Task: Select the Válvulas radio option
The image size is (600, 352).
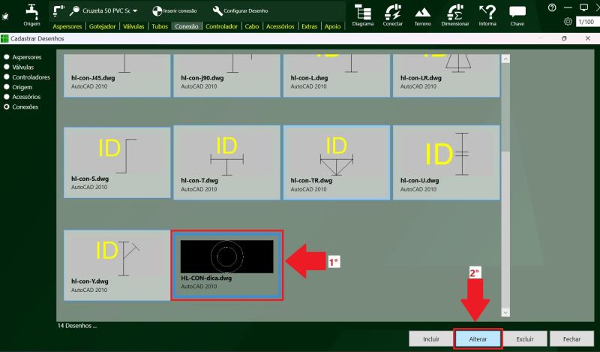Action: [x=7, y=67]
